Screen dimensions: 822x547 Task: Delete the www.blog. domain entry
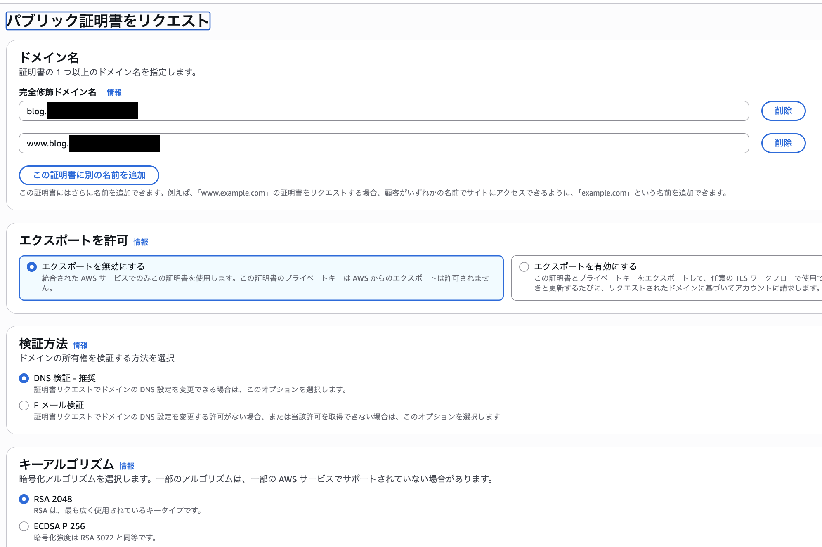783,143
